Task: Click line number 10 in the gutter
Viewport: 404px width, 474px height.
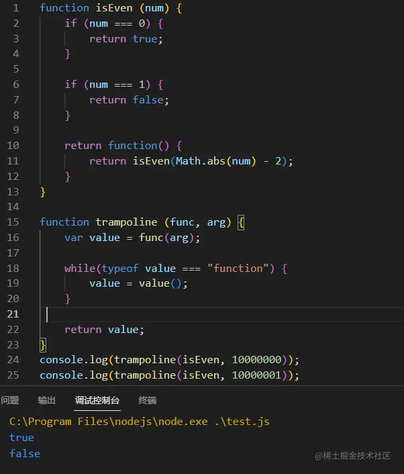Action: pyautogui.click(x=13, y=146)
